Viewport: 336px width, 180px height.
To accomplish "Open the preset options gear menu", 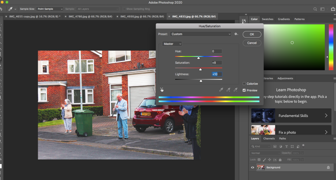I will pyautogui.click(x=236, y=34).
